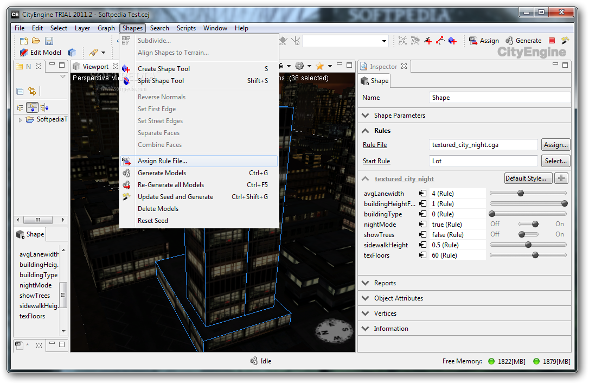Click the source icon beside buildingType

pyautogui.click(x=423, y=214)
